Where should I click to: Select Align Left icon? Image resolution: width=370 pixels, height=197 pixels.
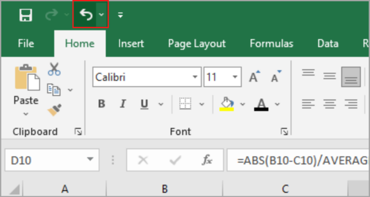pos(308,104)
